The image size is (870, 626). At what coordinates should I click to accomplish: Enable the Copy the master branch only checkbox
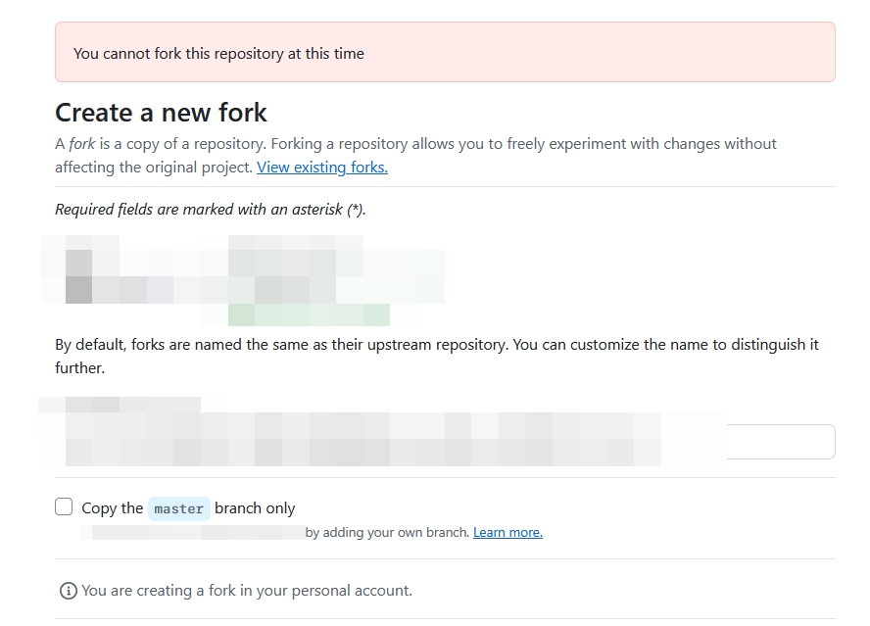point(65,506)
